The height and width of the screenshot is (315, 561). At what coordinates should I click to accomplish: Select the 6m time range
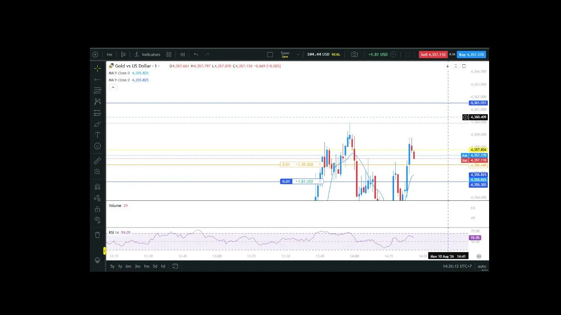128,266
